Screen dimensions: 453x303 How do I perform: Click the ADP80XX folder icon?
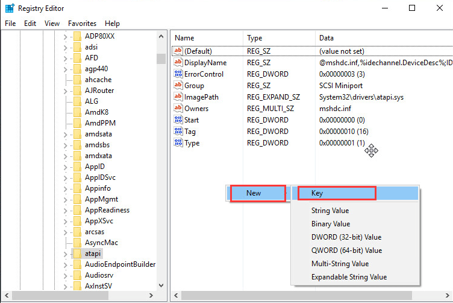coord(77,36)
